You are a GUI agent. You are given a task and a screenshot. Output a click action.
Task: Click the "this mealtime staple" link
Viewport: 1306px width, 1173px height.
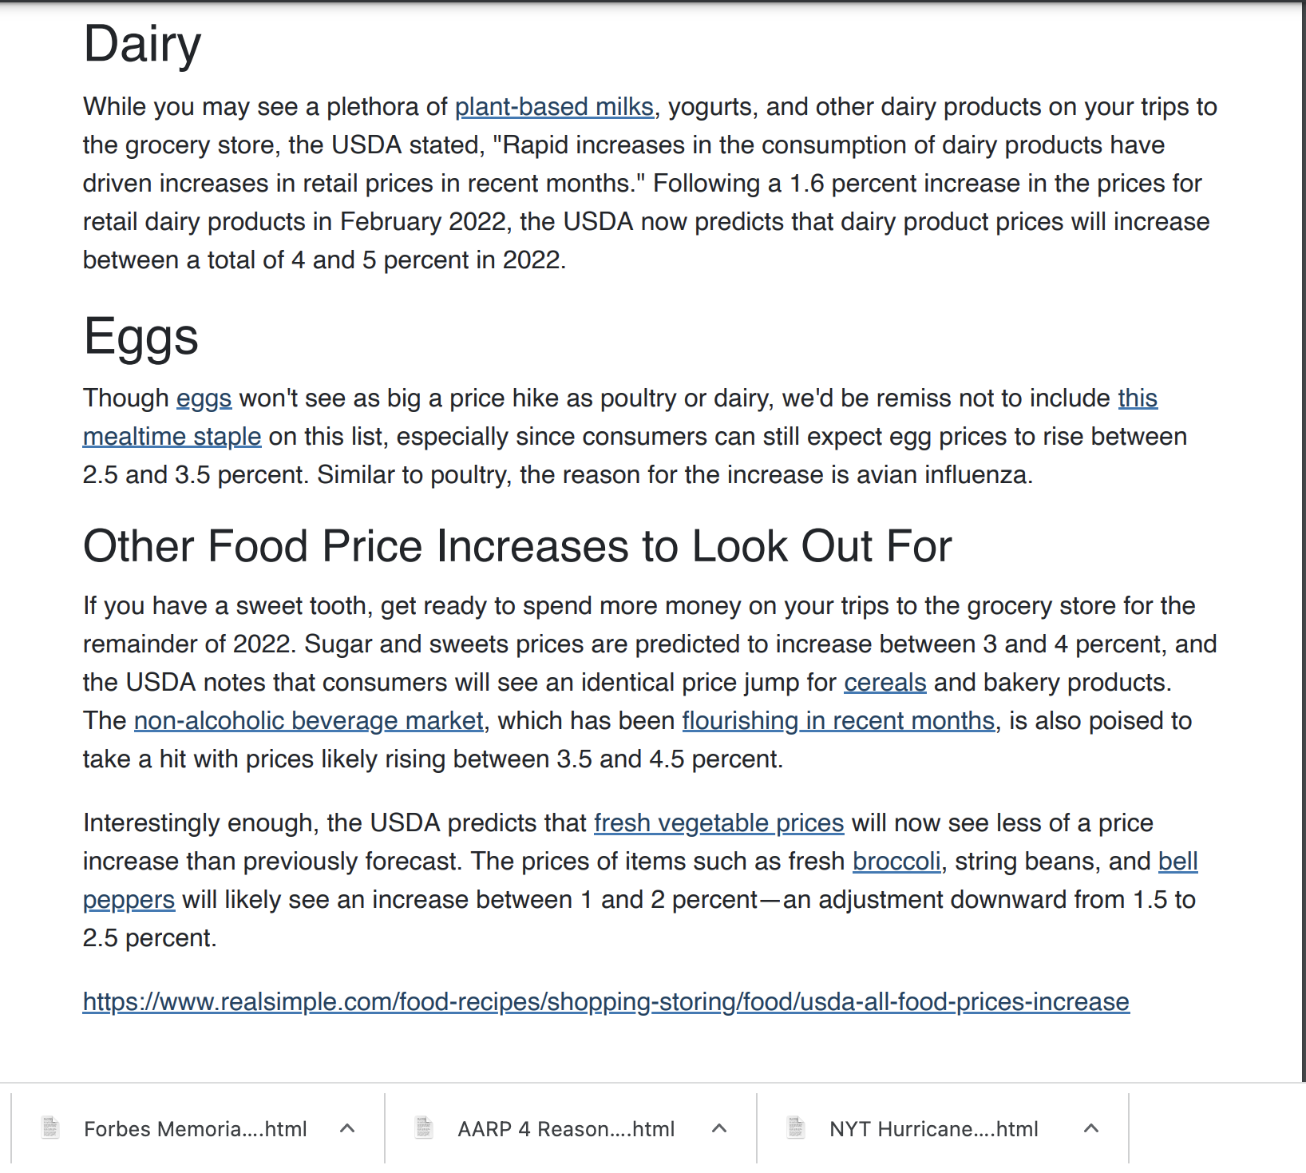(172, 436)
